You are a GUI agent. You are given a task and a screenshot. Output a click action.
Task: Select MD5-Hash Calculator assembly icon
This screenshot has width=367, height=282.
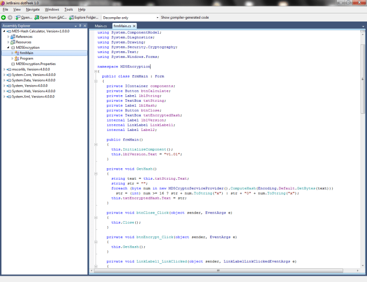click(x=9, y=31)
